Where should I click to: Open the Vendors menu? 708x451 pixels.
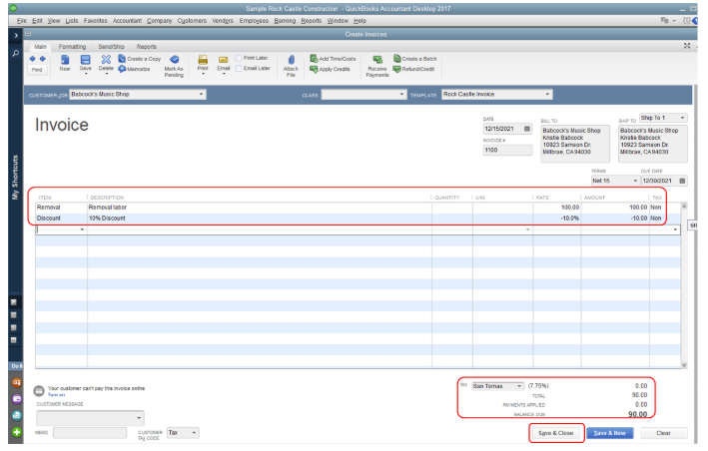[223, 21]
